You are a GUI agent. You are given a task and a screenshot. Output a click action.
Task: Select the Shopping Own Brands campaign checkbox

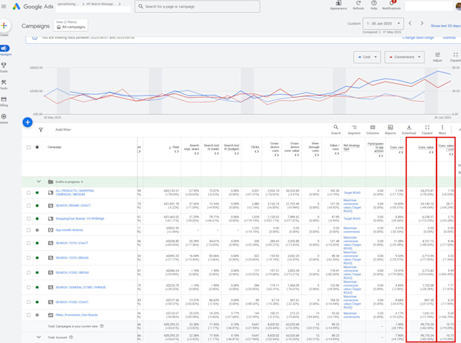pos(28,219)
